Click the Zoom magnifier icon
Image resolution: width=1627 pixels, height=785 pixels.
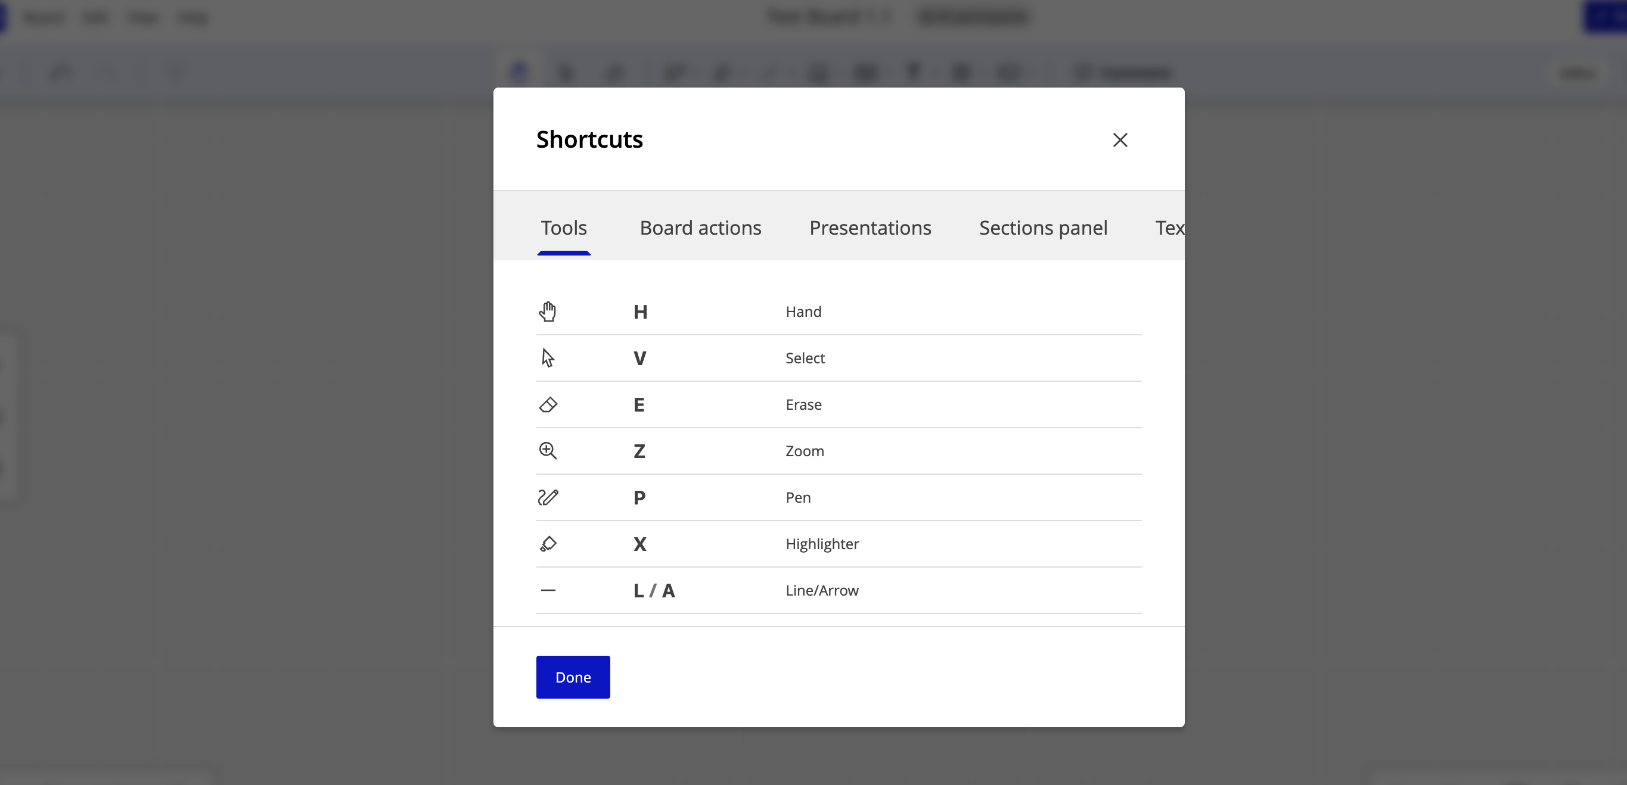tap(548, 450)
